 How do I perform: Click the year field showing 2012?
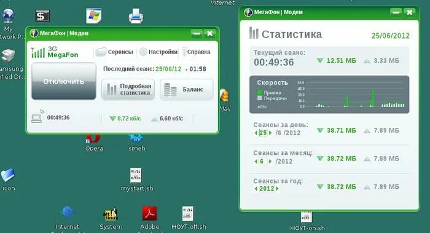[267, 189]
